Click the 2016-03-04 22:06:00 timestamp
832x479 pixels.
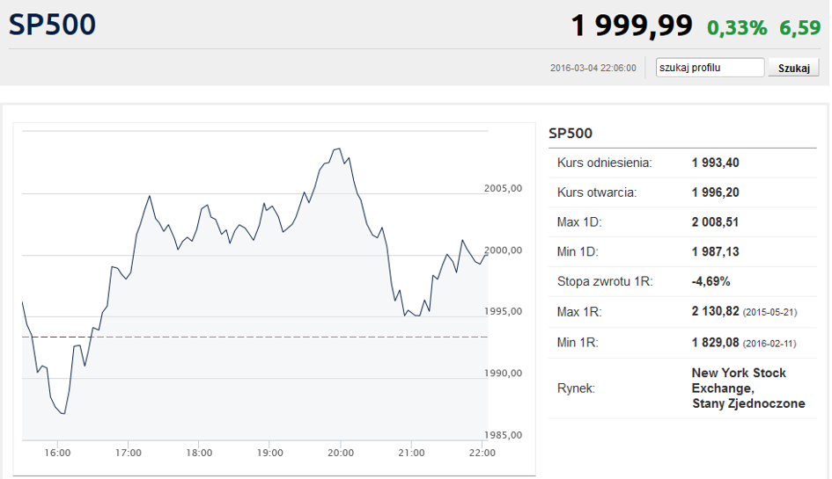click(593, 68)
